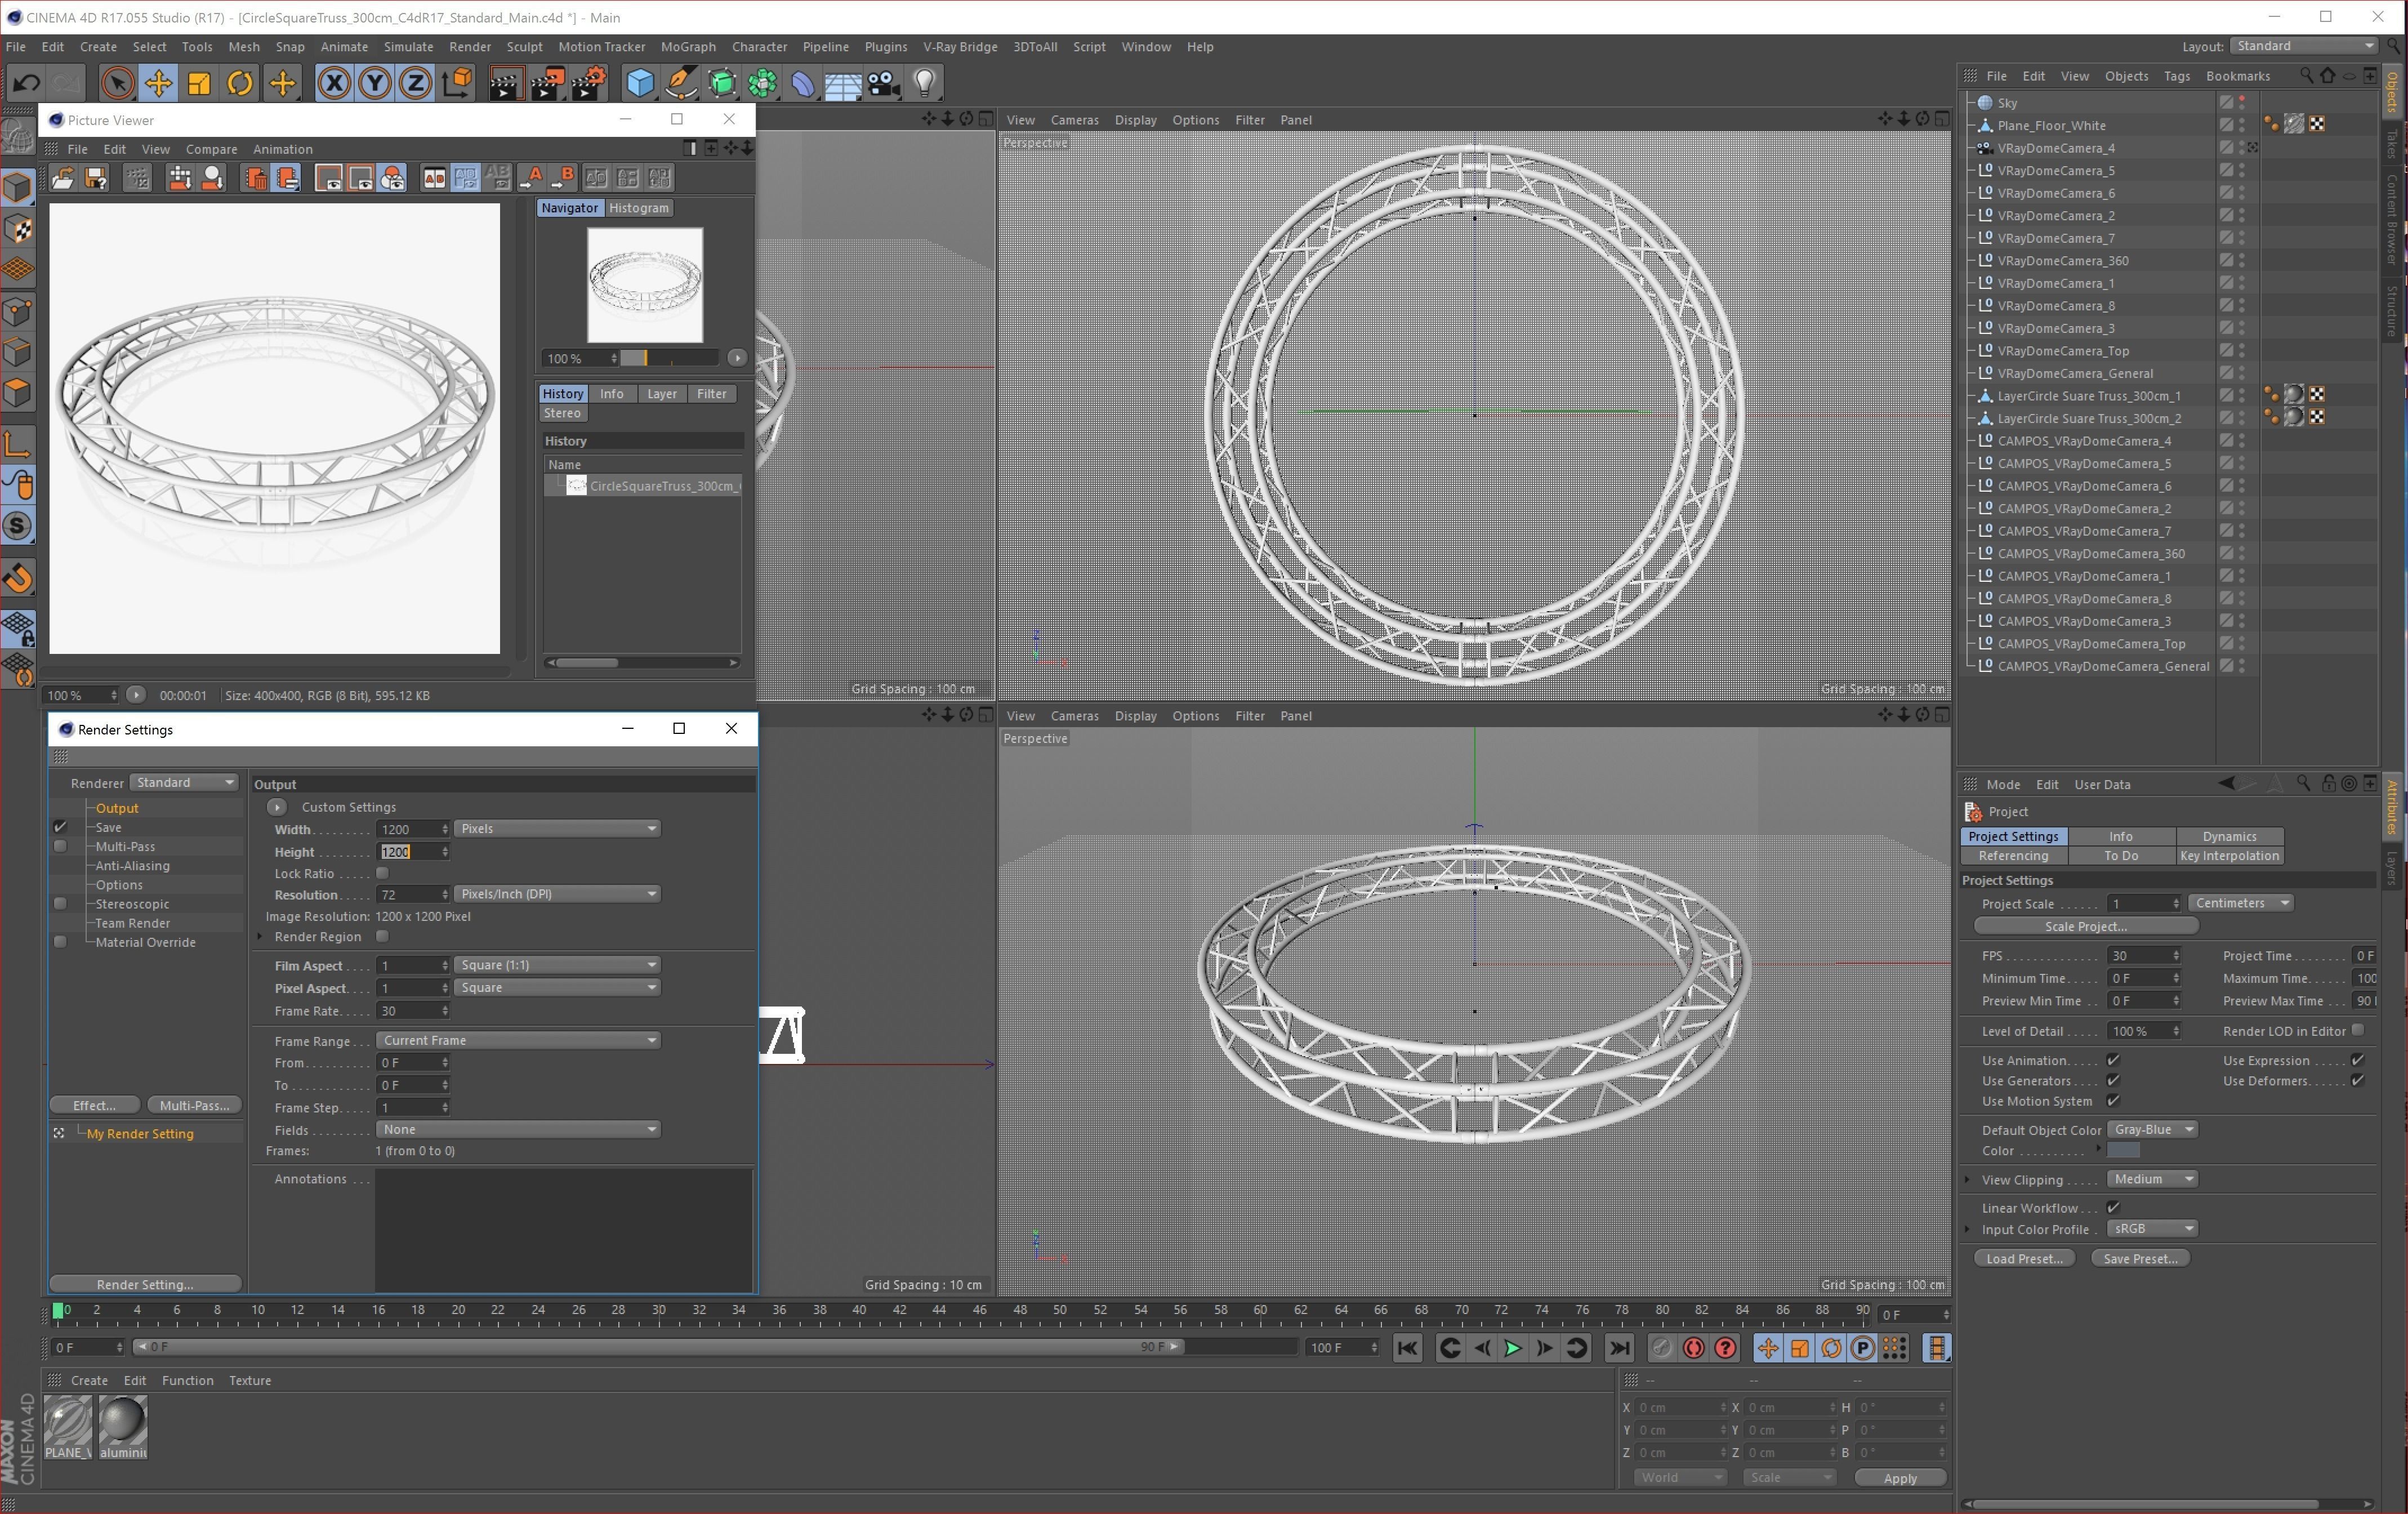Open the Renderer Standard dropdown
2408x1514 pixels.
pos(184,783)
